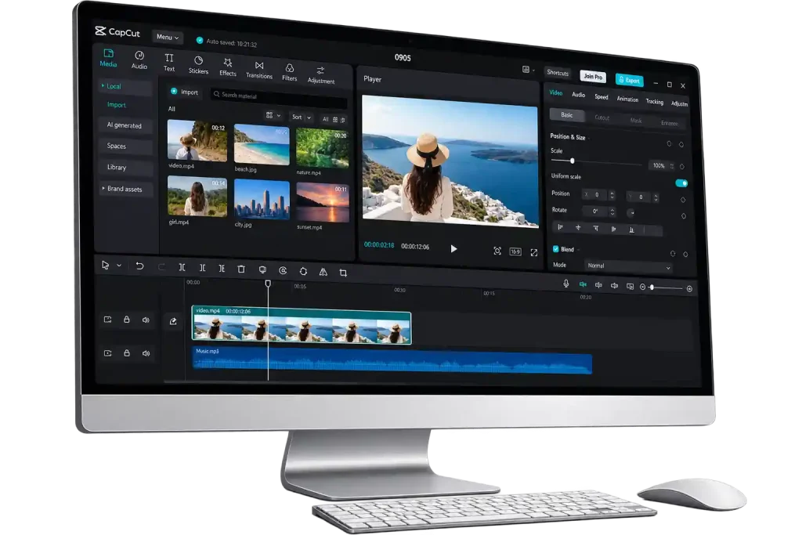Click the Delete trash icon
This screenshot has height=535, width=802.
click(x=241, y=269)
